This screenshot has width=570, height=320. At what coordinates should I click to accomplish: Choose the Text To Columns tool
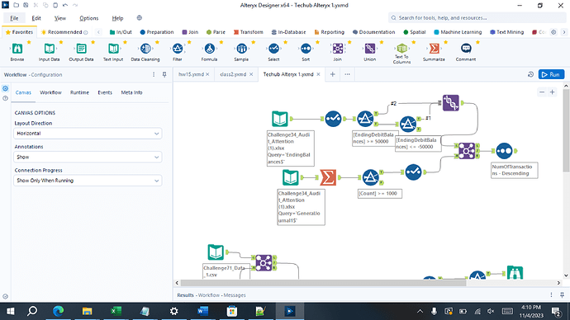point(401,53)
